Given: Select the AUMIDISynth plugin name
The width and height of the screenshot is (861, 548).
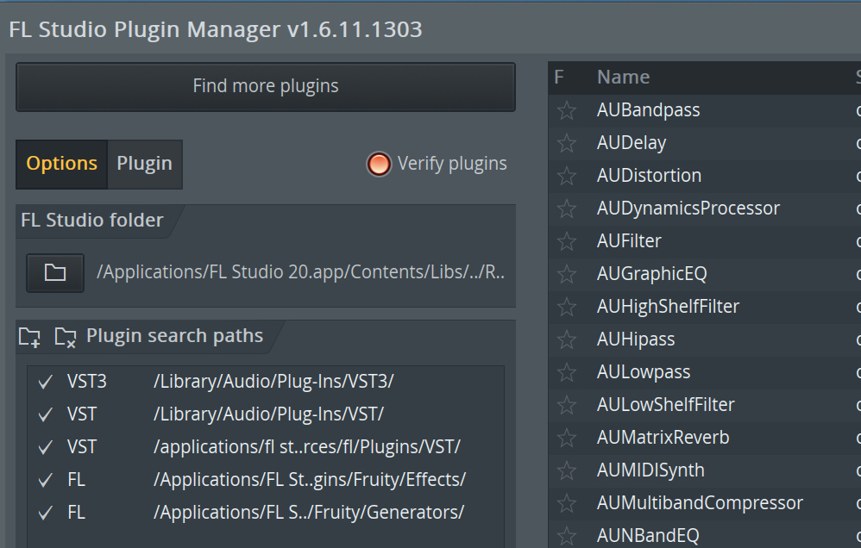Looking at the screenshot, I should coord(650,470).
